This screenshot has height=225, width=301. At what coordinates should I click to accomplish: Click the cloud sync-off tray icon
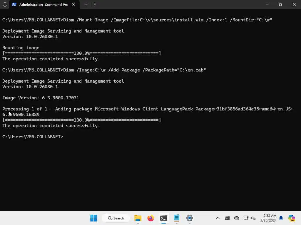237,218
